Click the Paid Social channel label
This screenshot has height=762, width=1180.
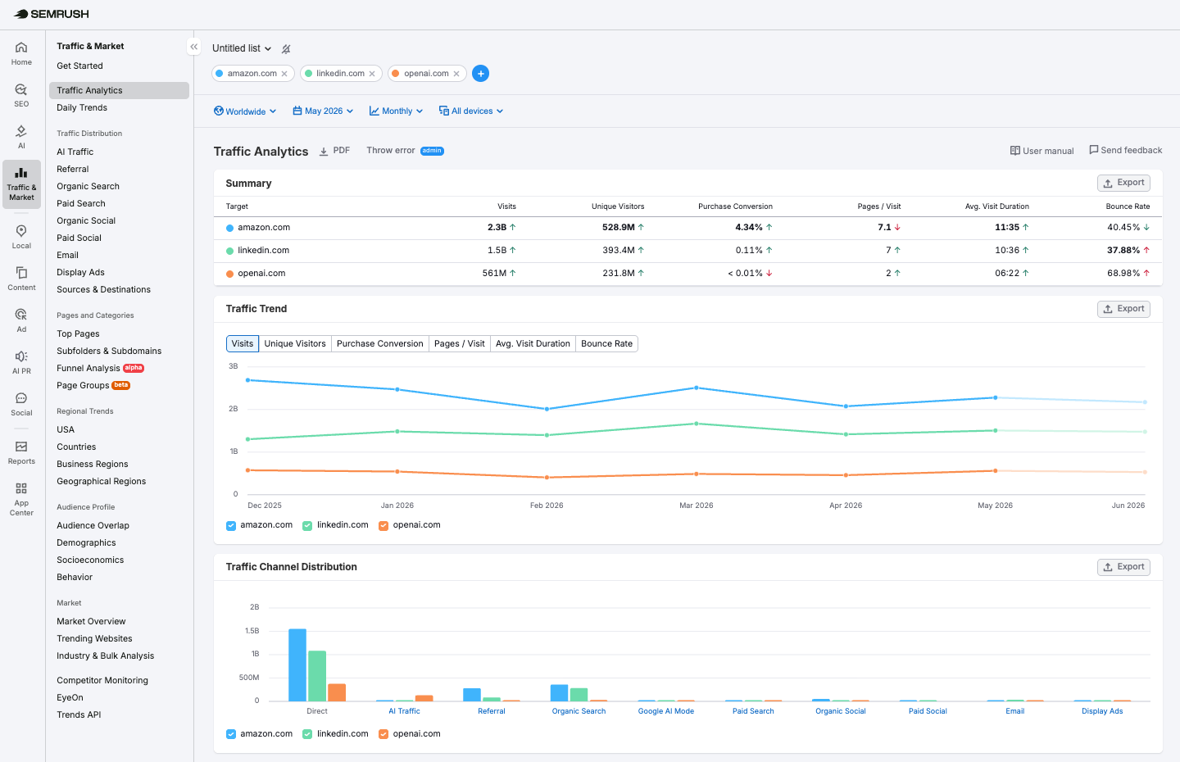click(928, 711)
